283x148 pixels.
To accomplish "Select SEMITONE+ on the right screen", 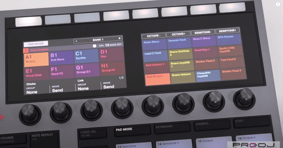I will (x=227, y=30).
